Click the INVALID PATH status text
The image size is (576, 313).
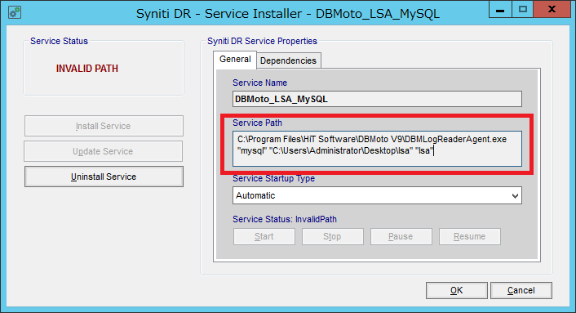point(87,69)
